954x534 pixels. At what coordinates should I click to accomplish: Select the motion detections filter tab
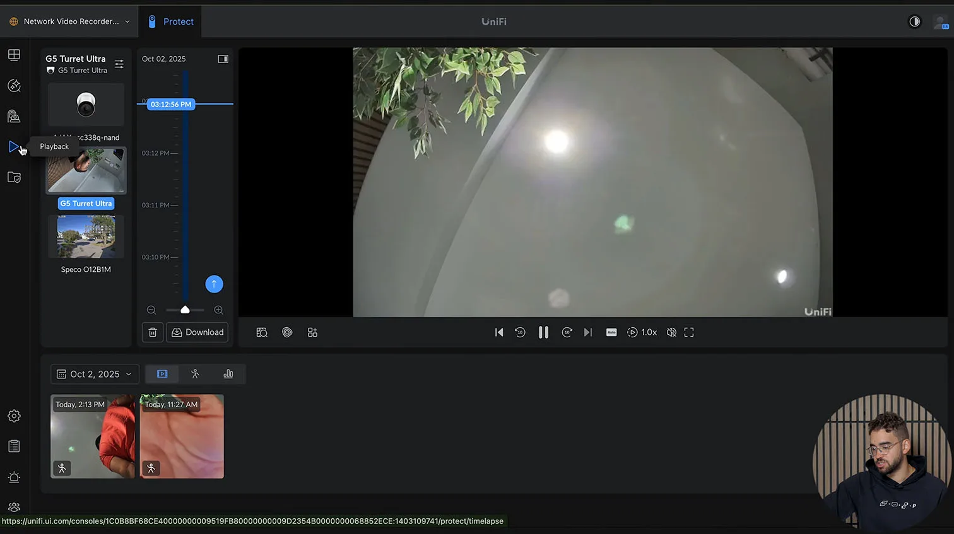click(195, 374)
